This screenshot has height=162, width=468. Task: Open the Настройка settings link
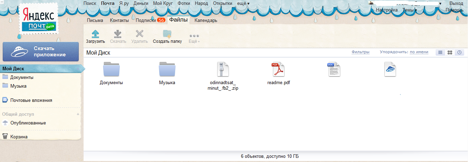(387, 10)
